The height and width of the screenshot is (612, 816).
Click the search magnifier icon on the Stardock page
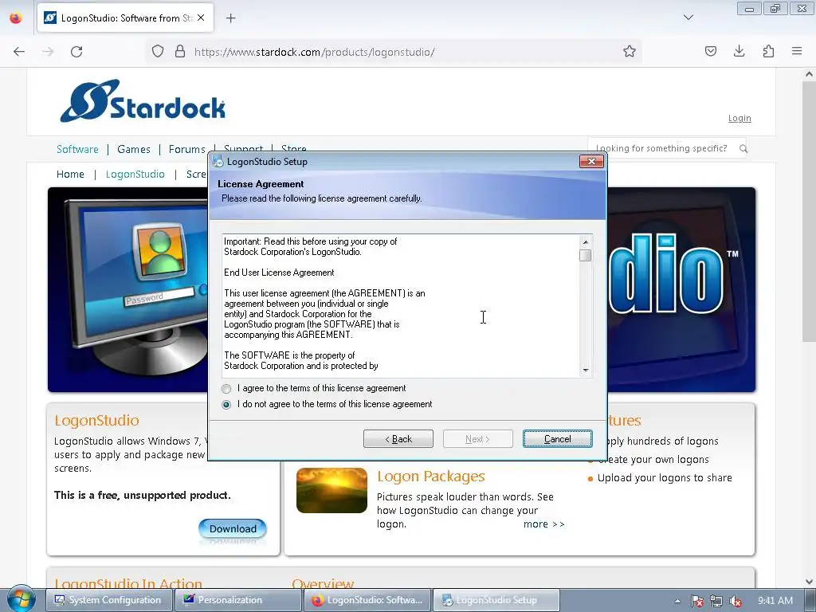(743, 149)
